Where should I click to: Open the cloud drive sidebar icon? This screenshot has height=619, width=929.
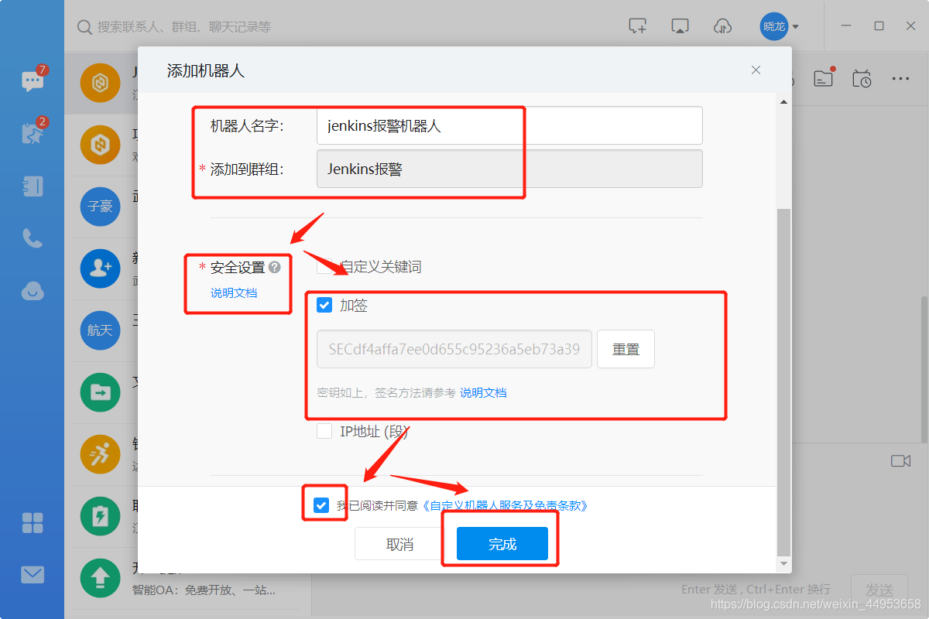(33, 290)
